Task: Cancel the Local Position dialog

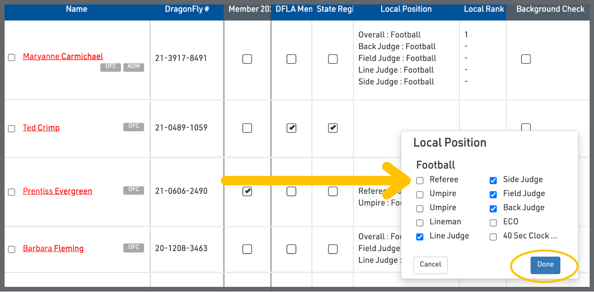Action: 430,265
